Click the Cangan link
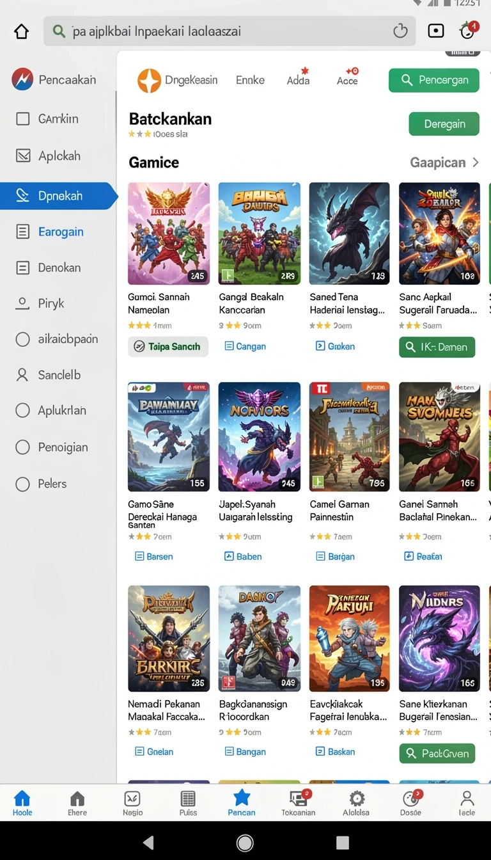Viewport: 491px width, 860px height. [x=245, y=346]
